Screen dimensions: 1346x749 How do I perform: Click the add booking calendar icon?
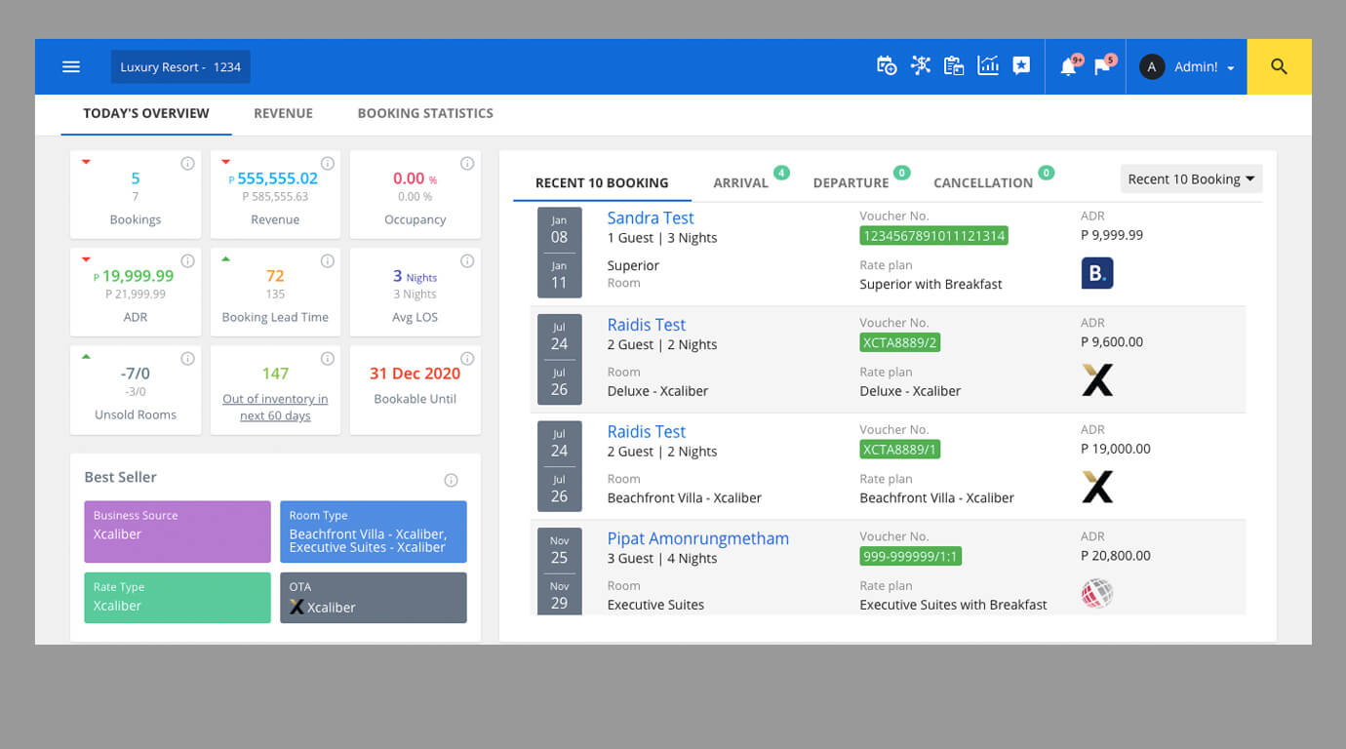point(886,66)
